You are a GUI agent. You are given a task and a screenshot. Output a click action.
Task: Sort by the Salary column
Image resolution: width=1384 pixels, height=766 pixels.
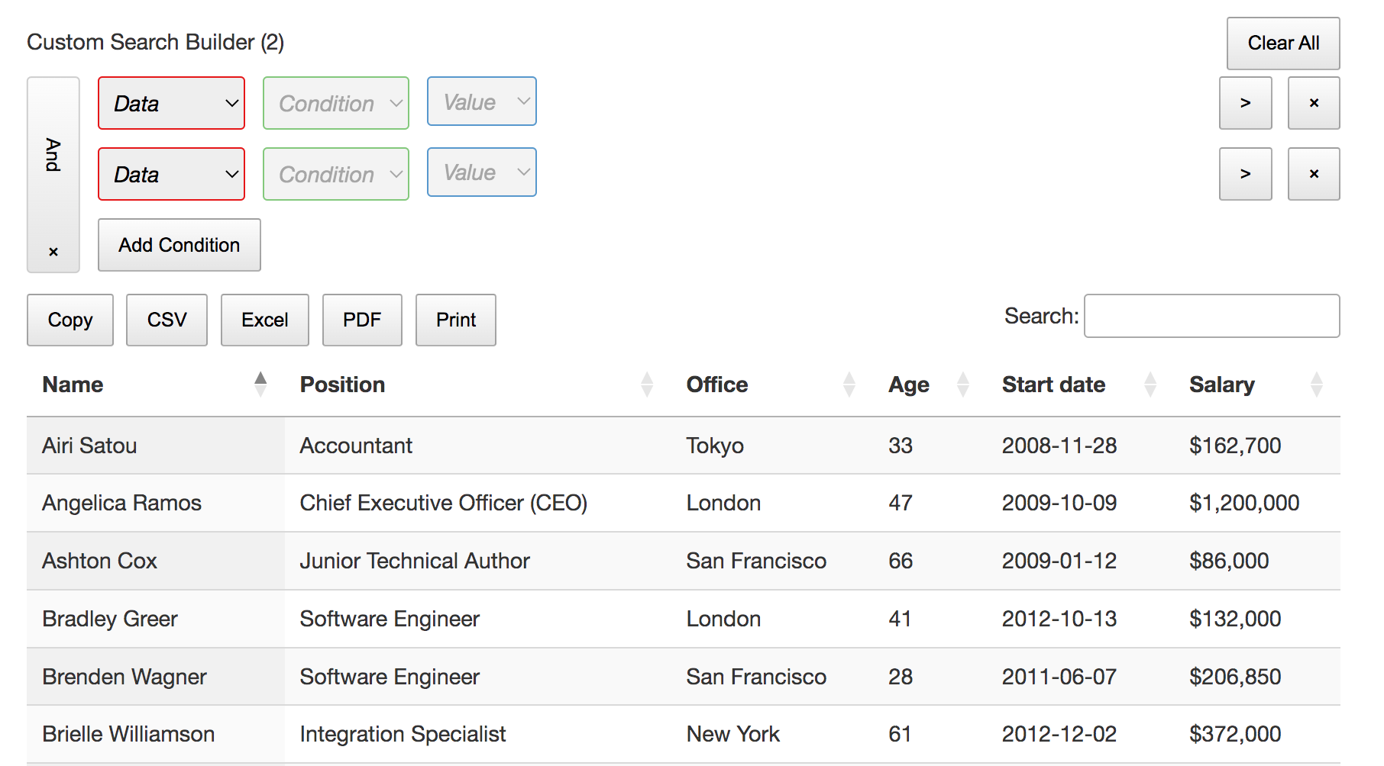click(x=1221, y=385)
